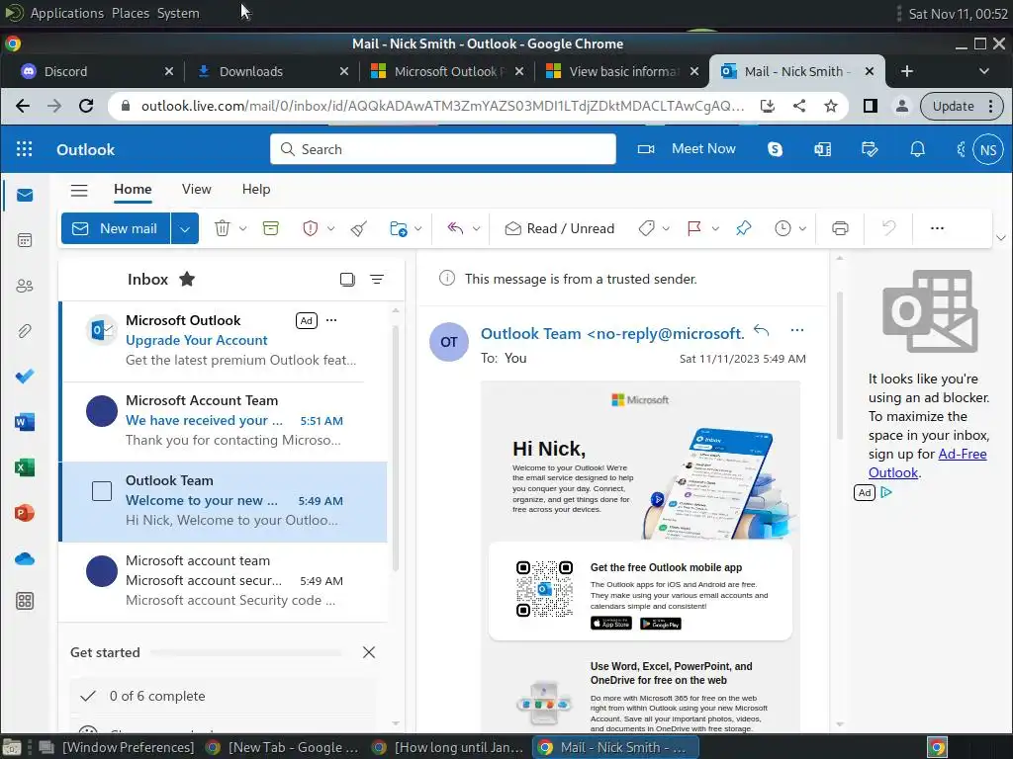This screenshot has width=1013, height=759.
Task: Open Calendar in the left sidebar
Action: [25, 240]
